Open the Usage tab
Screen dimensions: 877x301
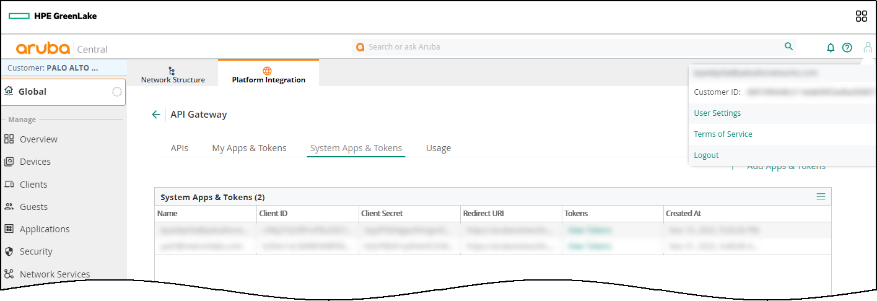(439, 148)
